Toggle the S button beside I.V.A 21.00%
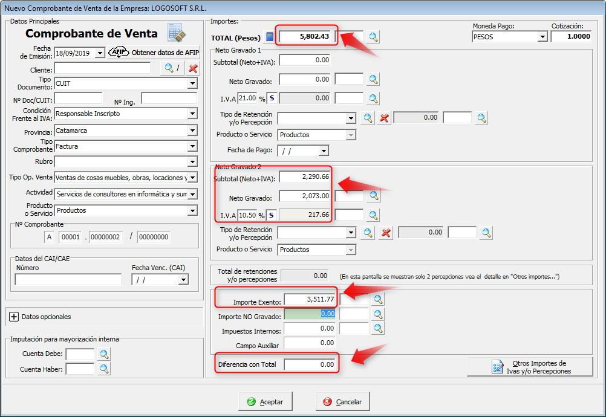Screen dimensions: 606x417 pyautogui.click(x=272, y=98)
